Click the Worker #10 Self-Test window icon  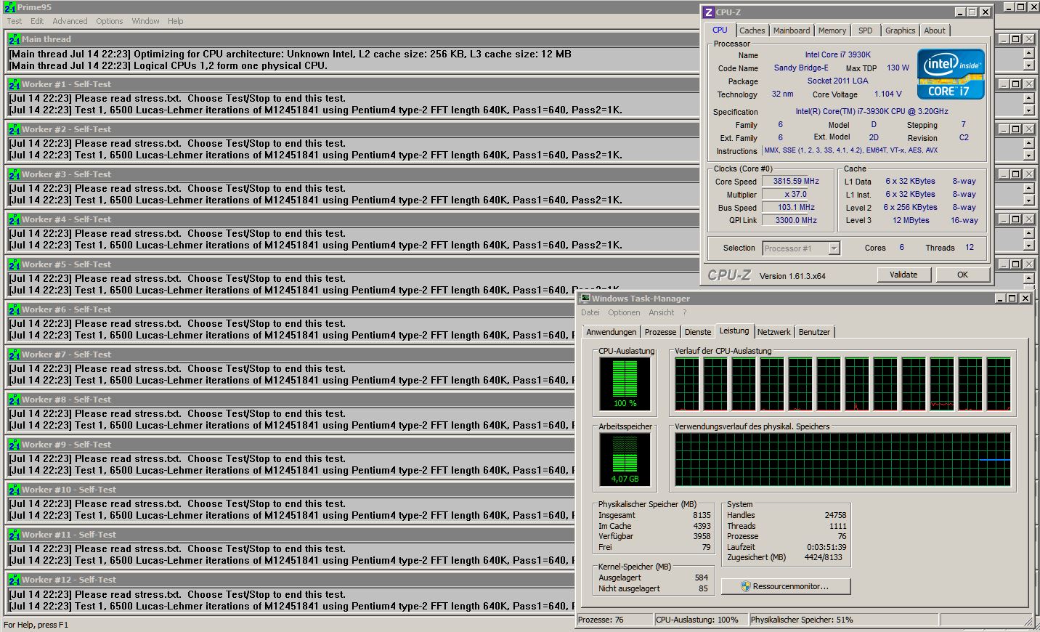(14, 490)
